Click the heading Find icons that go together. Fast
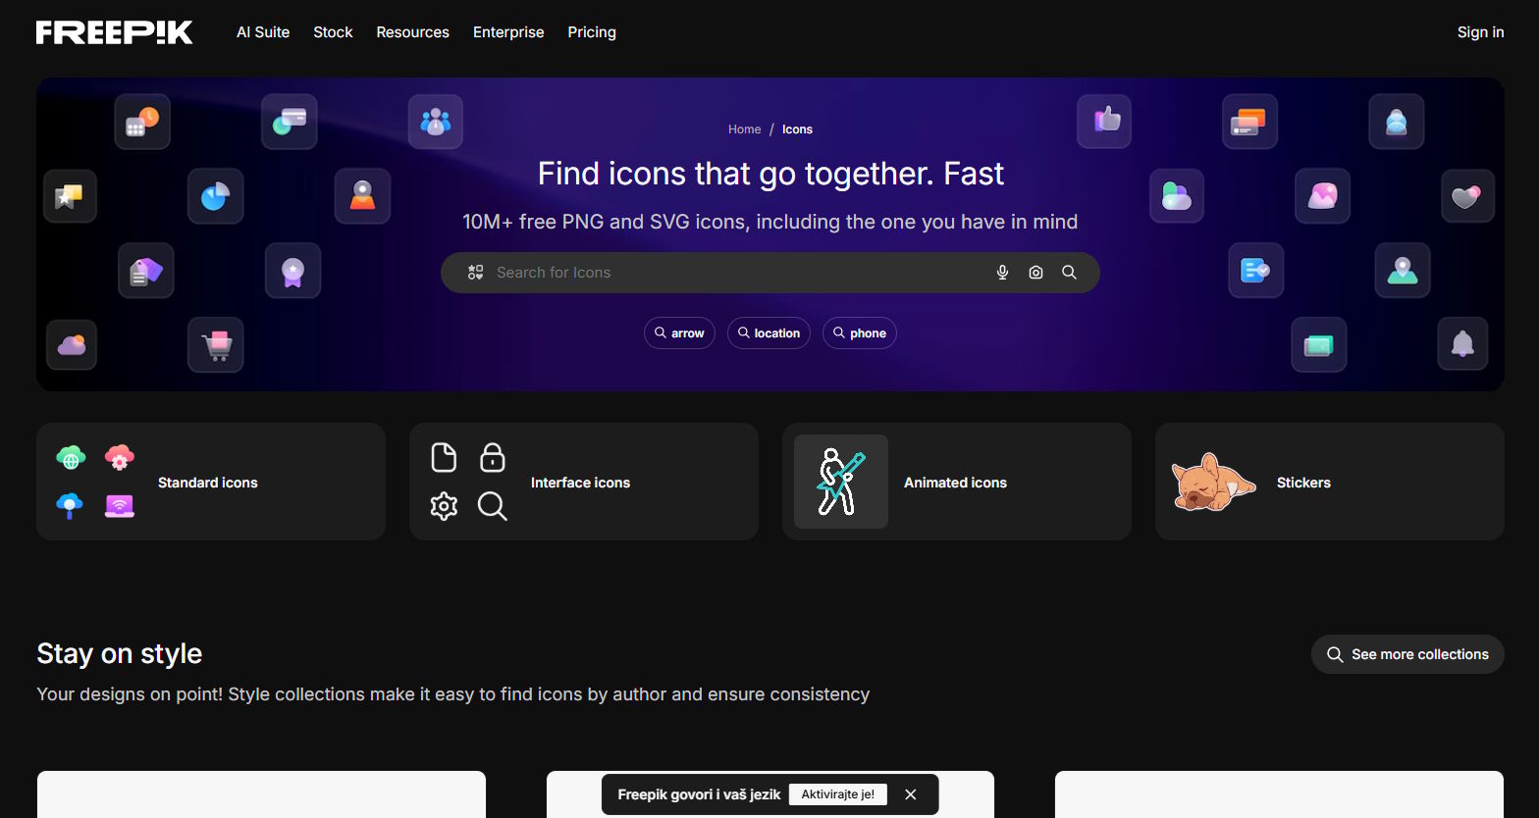 click(x=770, y=174)
